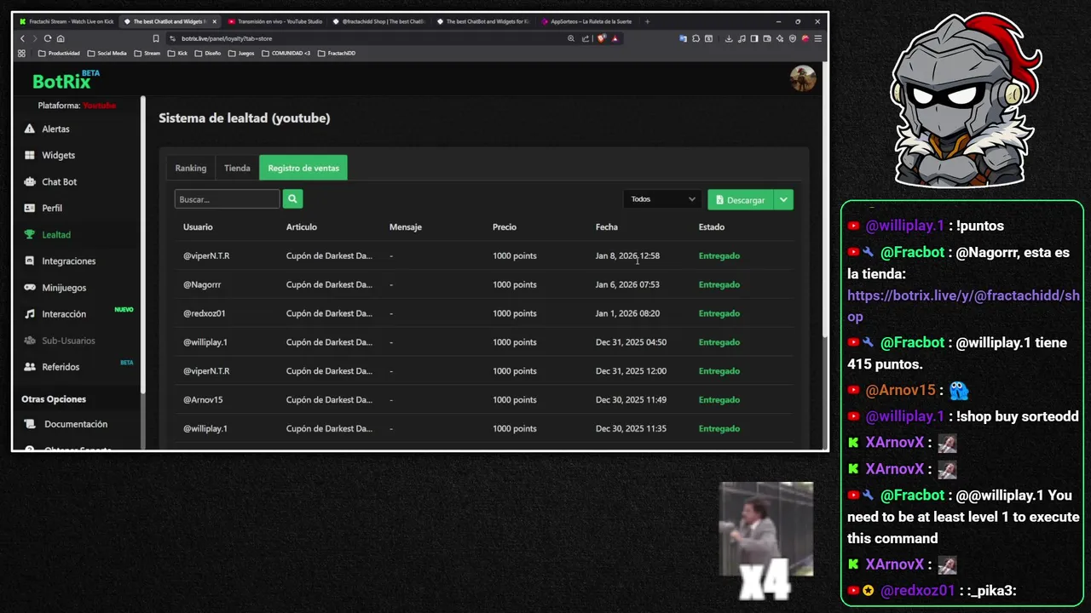Click the date Jan 8, 2026 12:58
1091x613 pixels.
pos(627,255)
